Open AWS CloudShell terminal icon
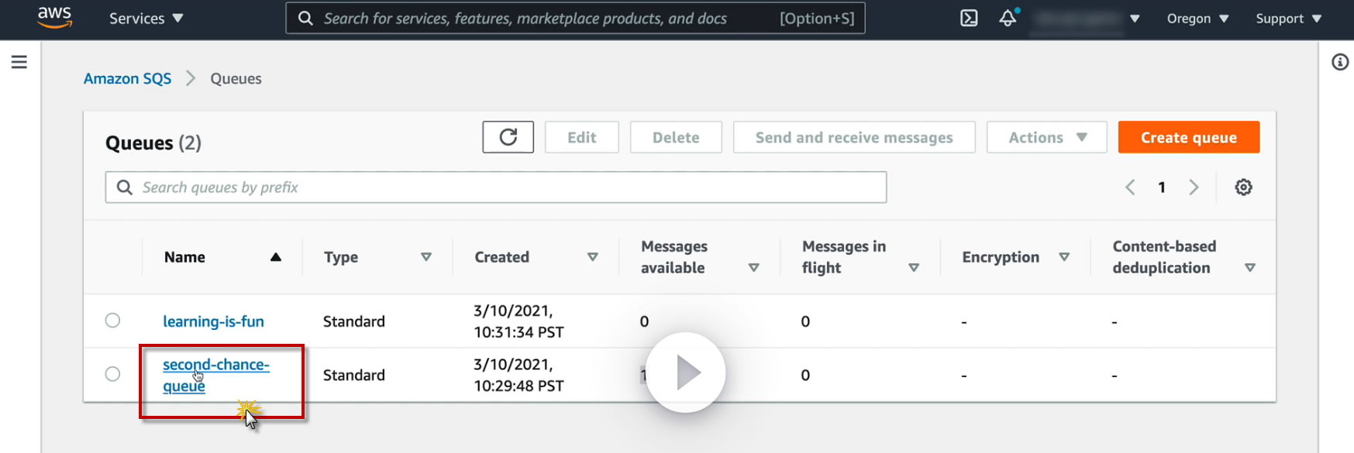 point(969,18)
